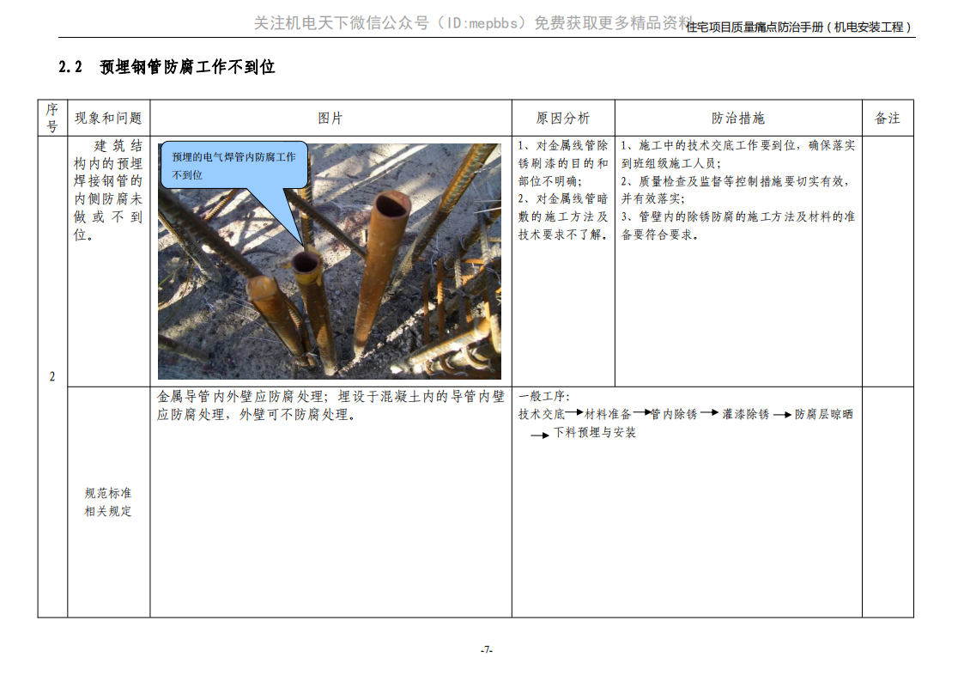
Task: Click the arrow before 下料预埋与安装
Action: 539,435
